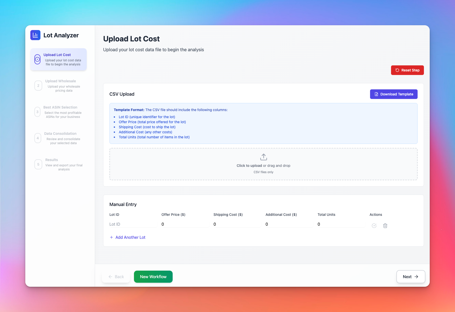
Task: Click the 'Additional Cost ($)' column header
Action: point(281,215)
